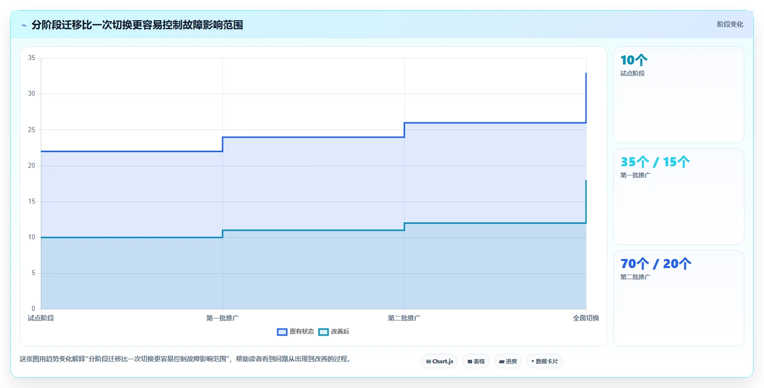This screenshot has height=388, width=764.
Task: Click the y-axis value 30
Action: click(31, 94)
